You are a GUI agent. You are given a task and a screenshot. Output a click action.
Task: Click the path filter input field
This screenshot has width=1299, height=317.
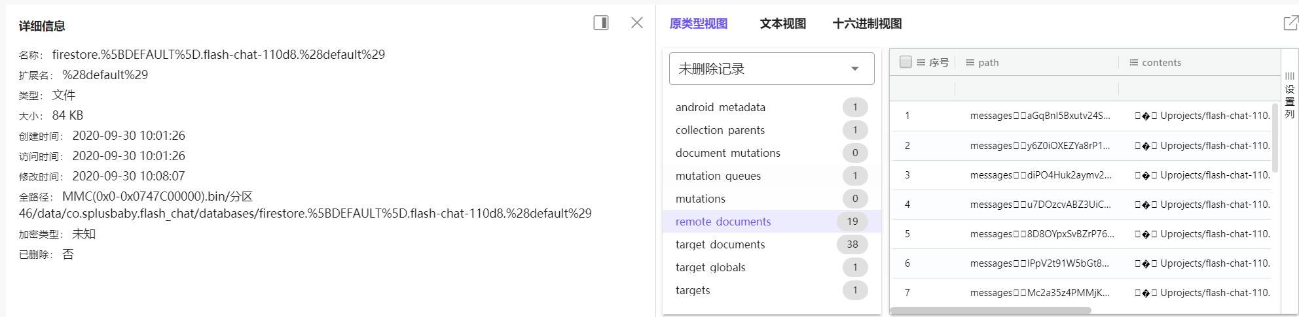pyautogui.click(x=1036, y=88)
